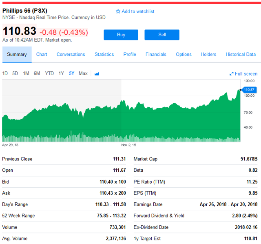Click the Phillips 66 (PSX) title
This screenshot has height=244, width=261.
click(25, 11)
